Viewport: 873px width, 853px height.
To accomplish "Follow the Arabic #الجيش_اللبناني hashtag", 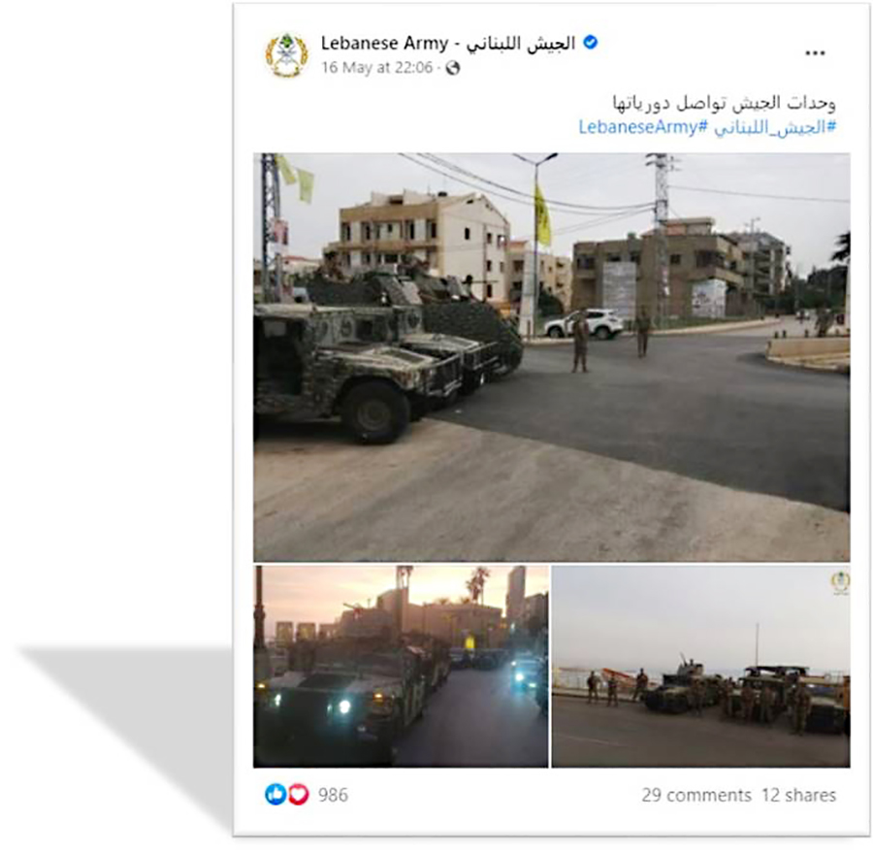I will tap(775, 127).
